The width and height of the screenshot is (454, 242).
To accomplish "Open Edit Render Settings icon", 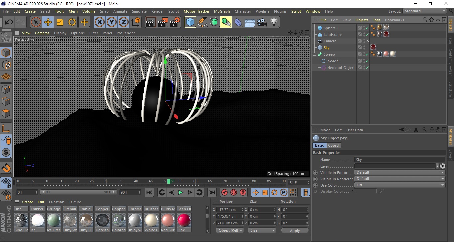I will point(175,22).
